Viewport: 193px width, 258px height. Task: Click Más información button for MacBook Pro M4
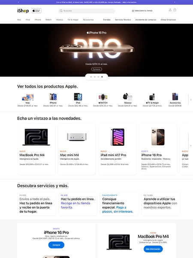point(153,249)
